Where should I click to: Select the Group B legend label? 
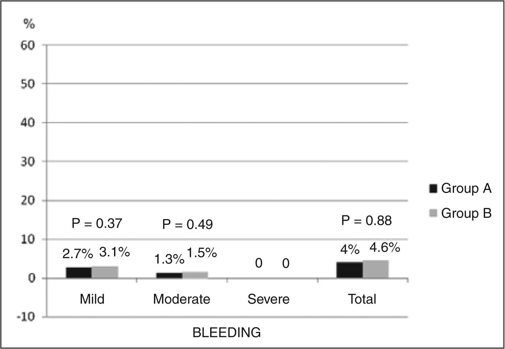[x=466, y=213]
